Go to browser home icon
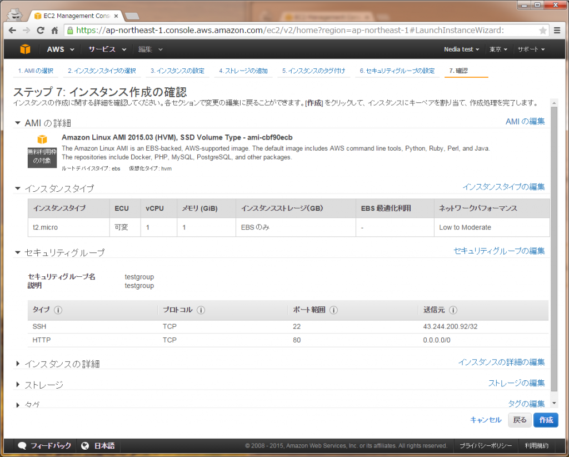569x457 pixels. pos(54,31)
